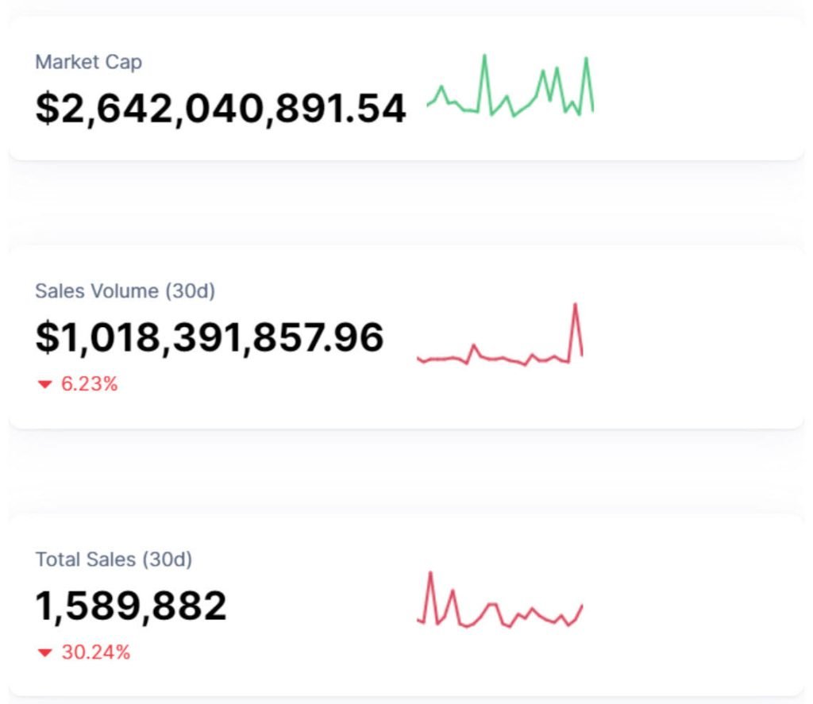Click the $1,018,391,857.96 sales volume value

(210, 337)
